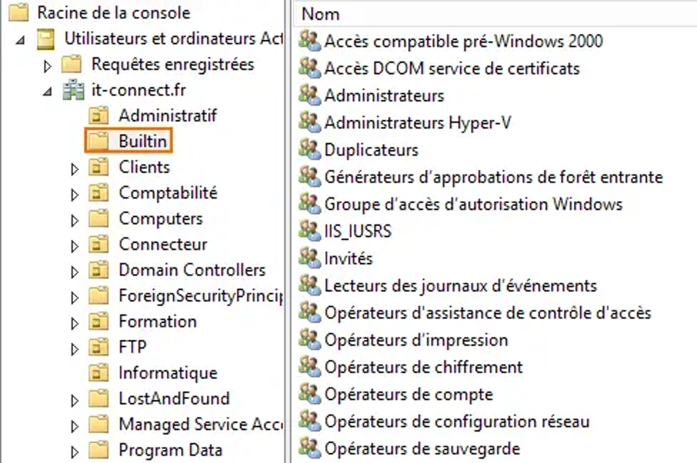Open the Opérateurs de compte group
Image resolution: width=697 pixels, height=463 pixels.
pos(408,394)
